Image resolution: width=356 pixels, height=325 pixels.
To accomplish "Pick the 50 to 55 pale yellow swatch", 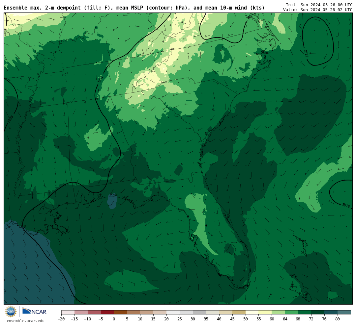I will pyautogui.click(x=252, y=312).
